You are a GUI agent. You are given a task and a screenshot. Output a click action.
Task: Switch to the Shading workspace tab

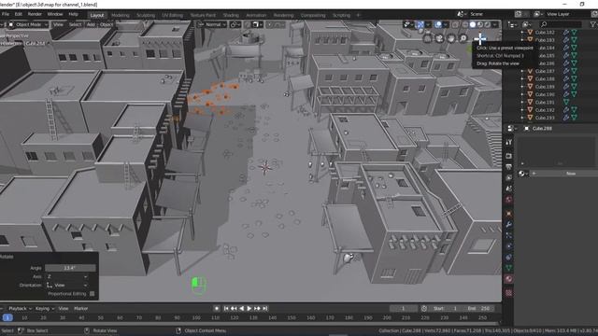click(231, 15)
